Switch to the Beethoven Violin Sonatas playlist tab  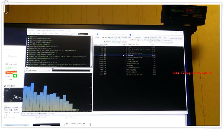115,42
